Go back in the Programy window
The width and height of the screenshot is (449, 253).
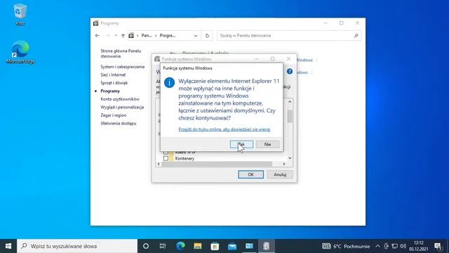(98, 36)
